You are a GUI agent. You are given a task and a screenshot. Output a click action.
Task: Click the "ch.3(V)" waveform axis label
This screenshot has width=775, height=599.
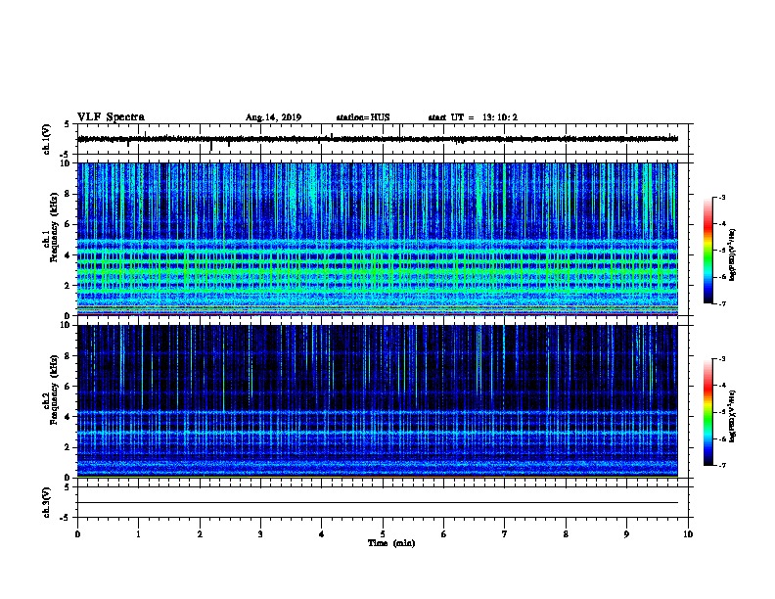(46, 502)
